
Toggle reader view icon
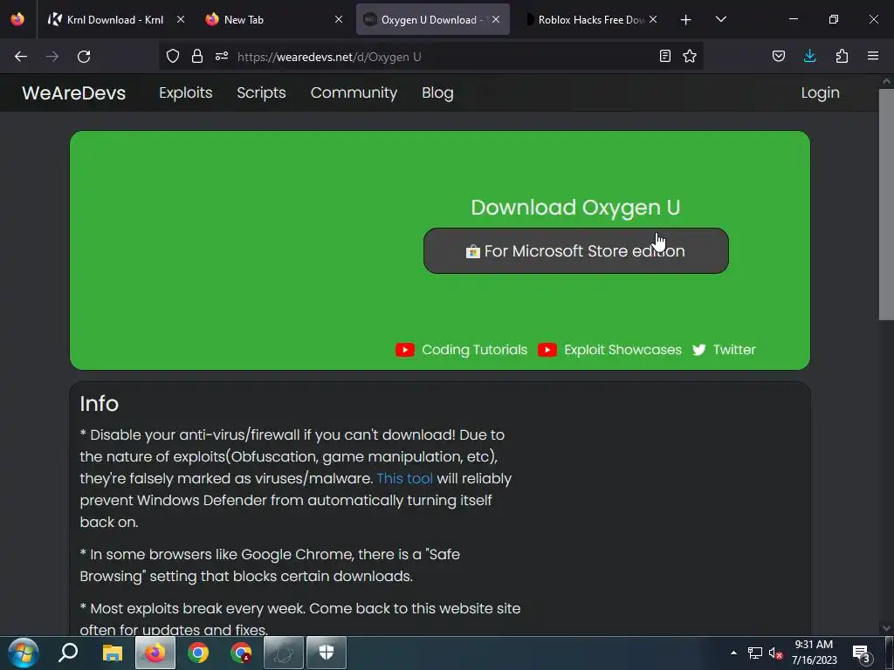(x=664, y=56)
